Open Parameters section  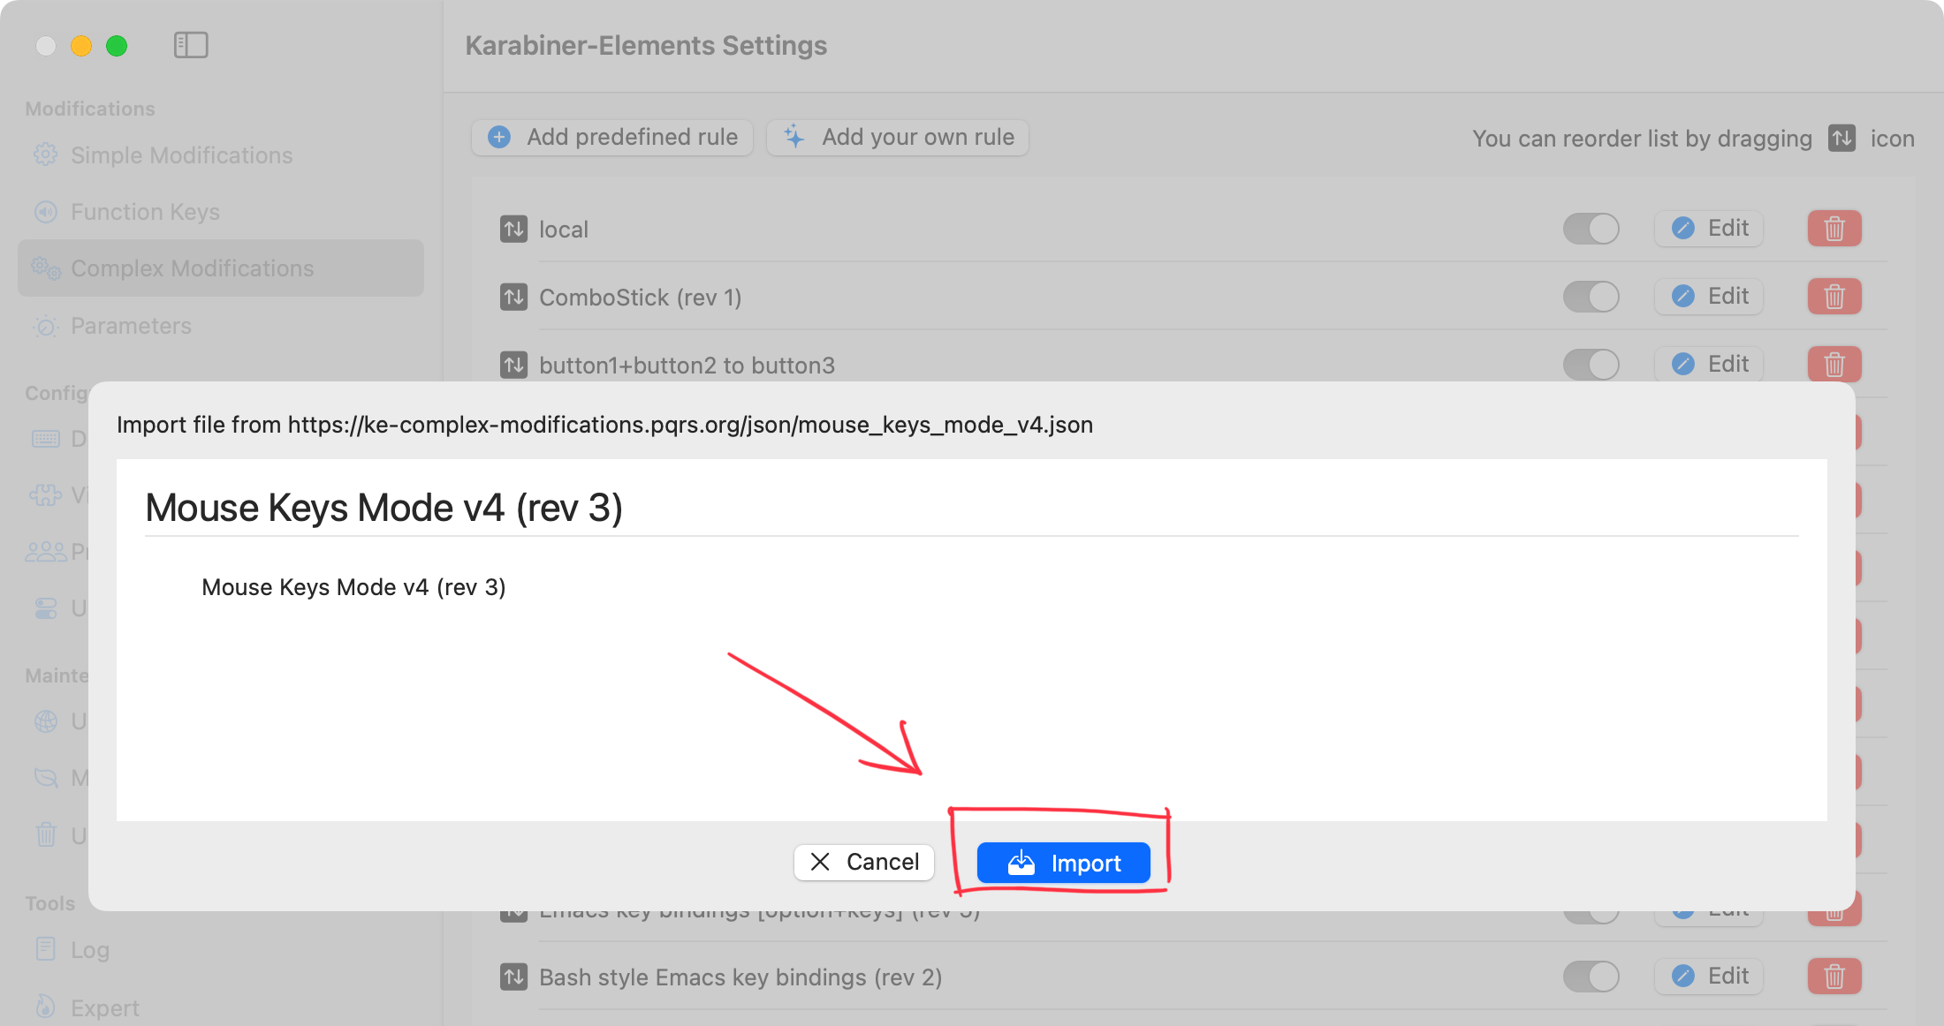pos(221,326)
